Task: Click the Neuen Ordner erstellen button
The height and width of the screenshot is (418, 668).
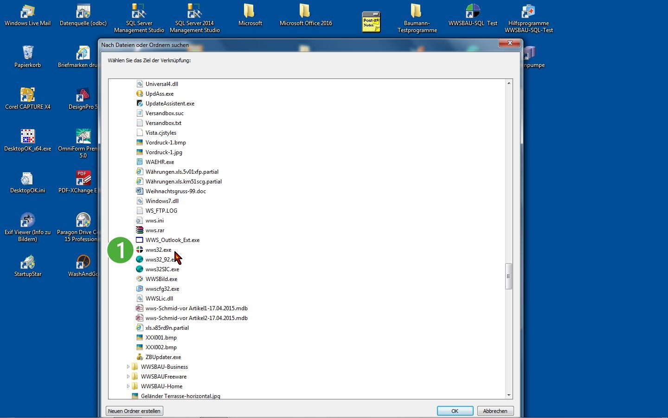Action: 135,411
